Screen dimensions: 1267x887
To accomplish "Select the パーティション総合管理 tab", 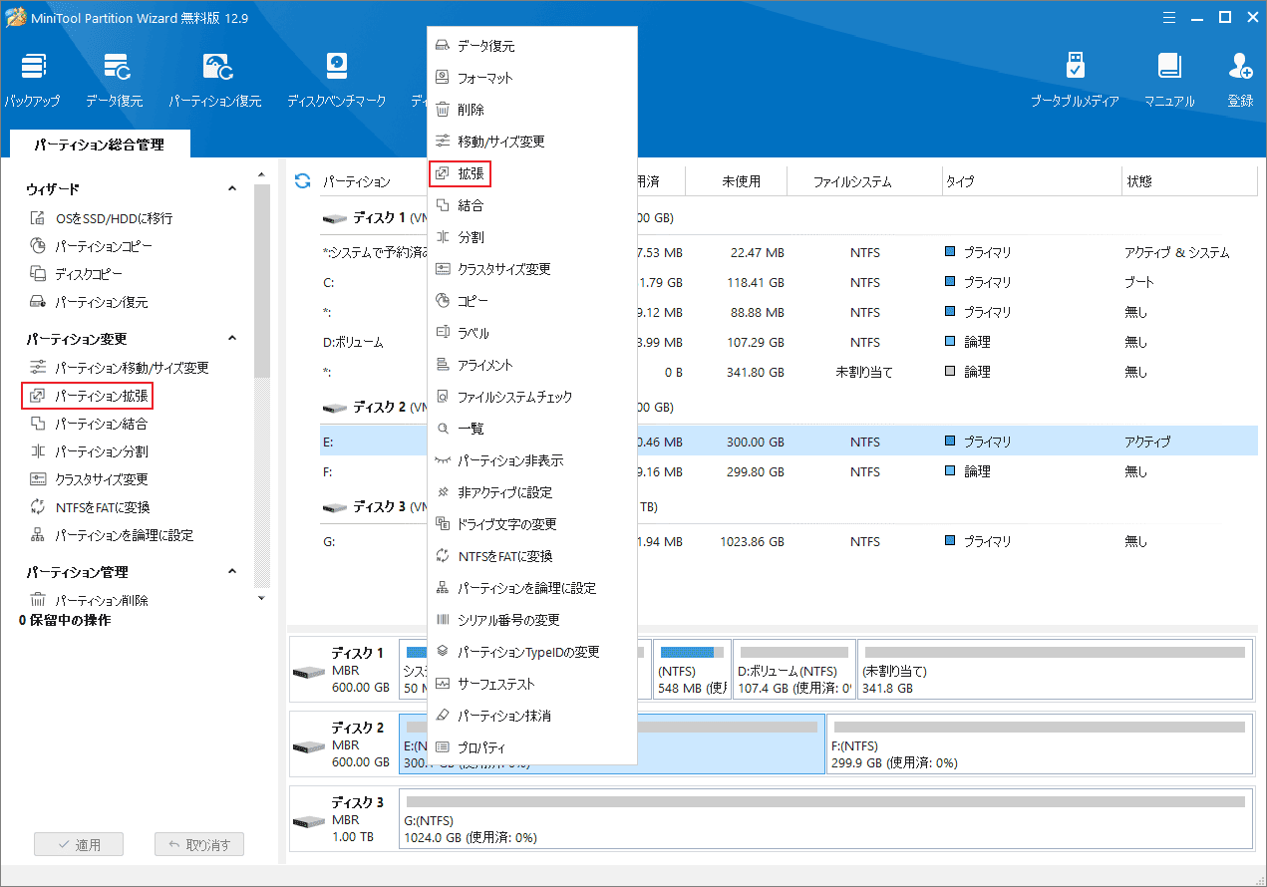I will (99, 145).
